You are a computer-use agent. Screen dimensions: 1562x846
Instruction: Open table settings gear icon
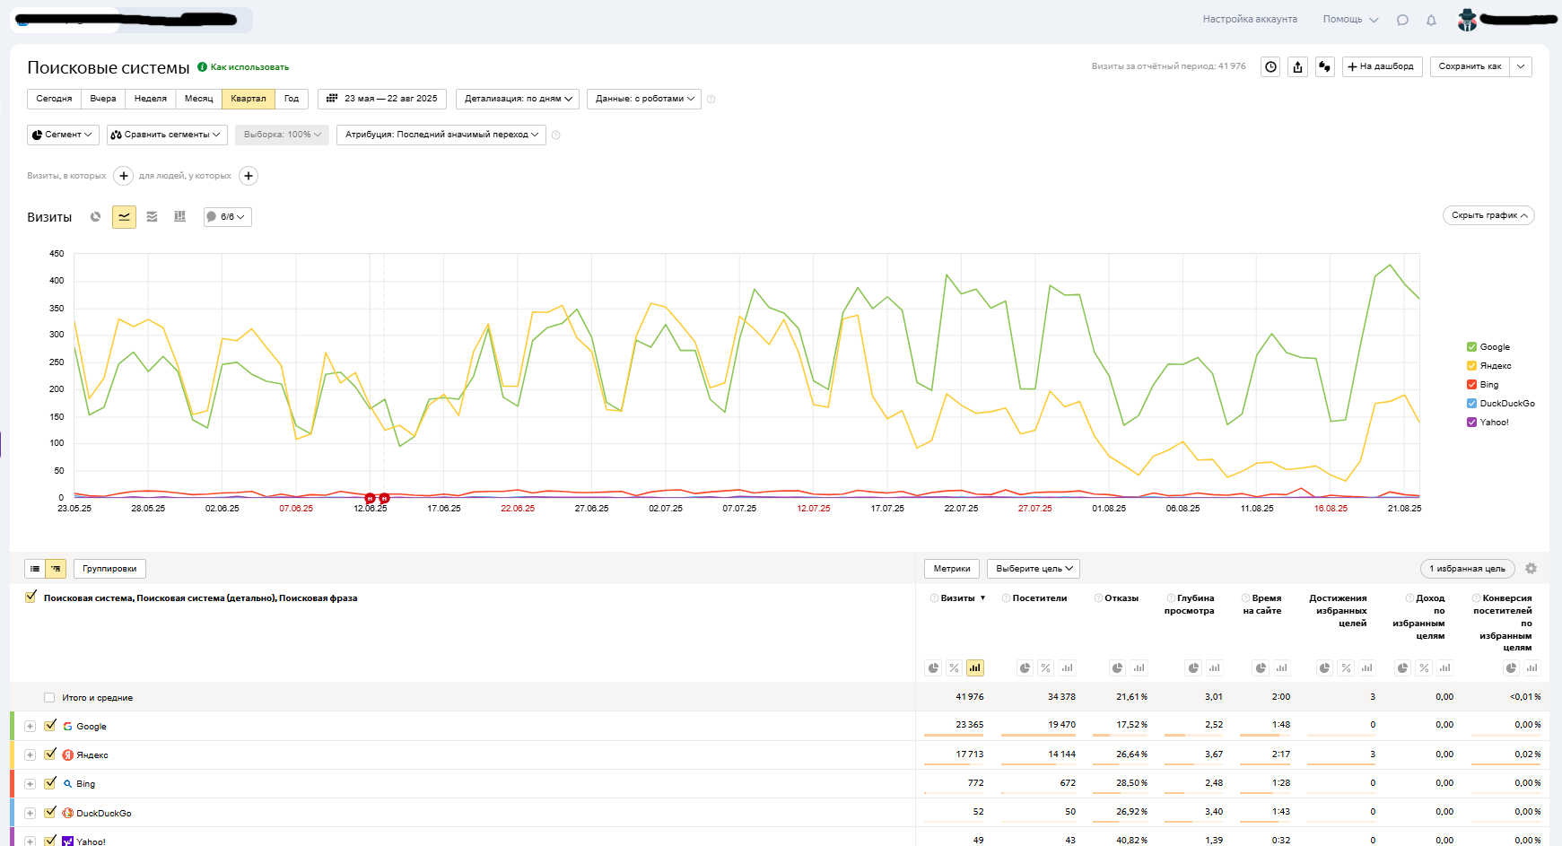1531,569
